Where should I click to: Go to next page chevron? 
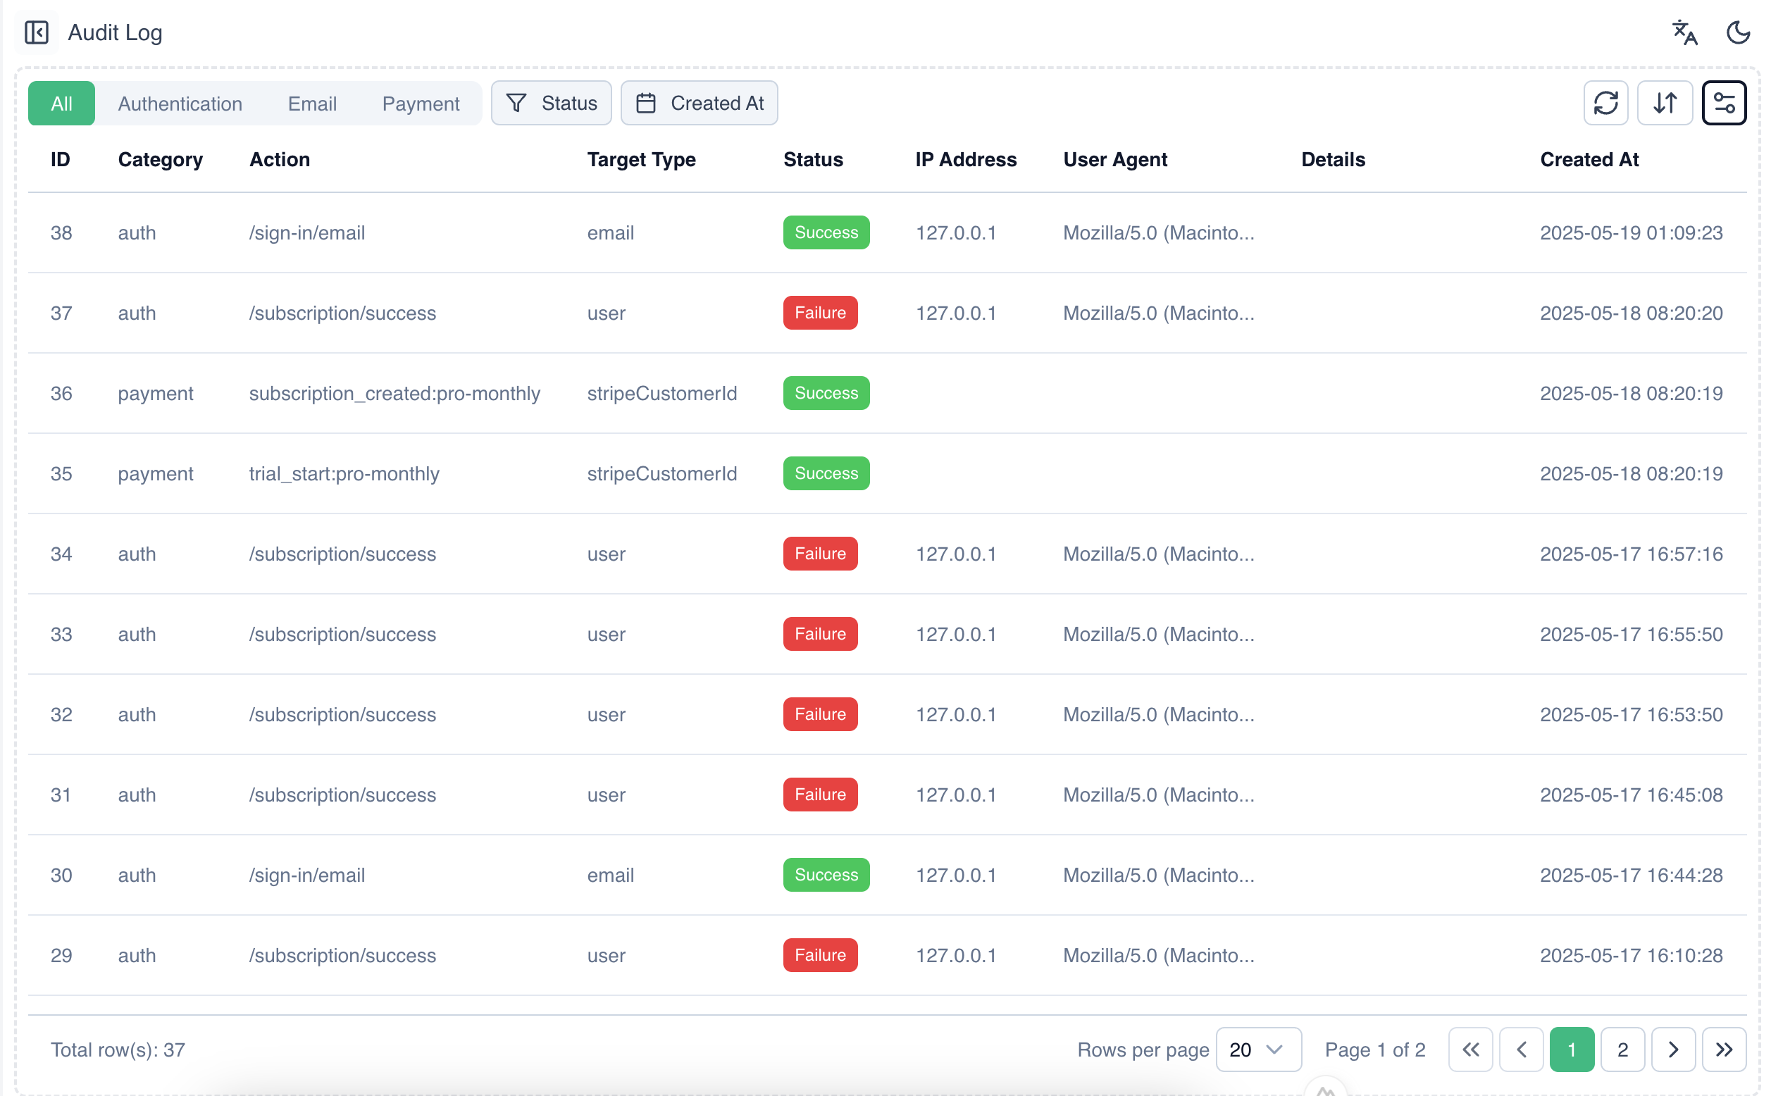(x=1672, y=1049)
